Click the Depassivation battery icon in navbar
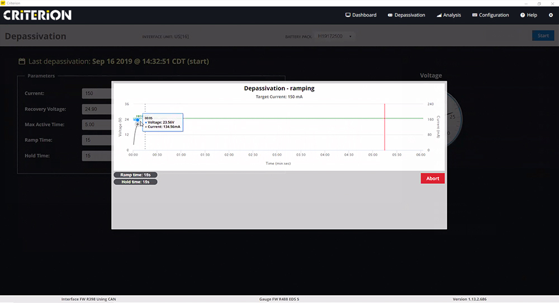 [390, 15]
